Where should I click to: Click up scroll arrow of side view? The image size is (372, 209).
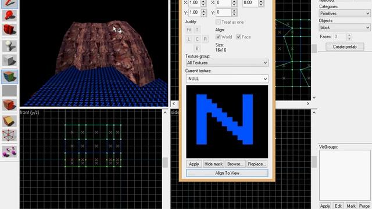tap(314, 113)
